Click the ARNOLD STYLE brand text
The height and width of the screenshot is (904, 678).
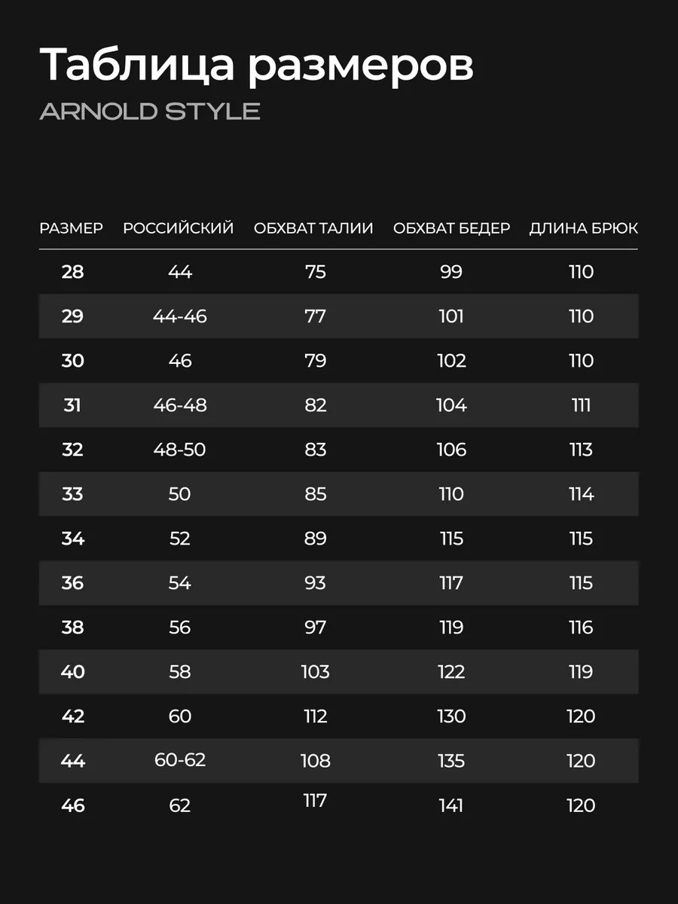click(150, 111)
